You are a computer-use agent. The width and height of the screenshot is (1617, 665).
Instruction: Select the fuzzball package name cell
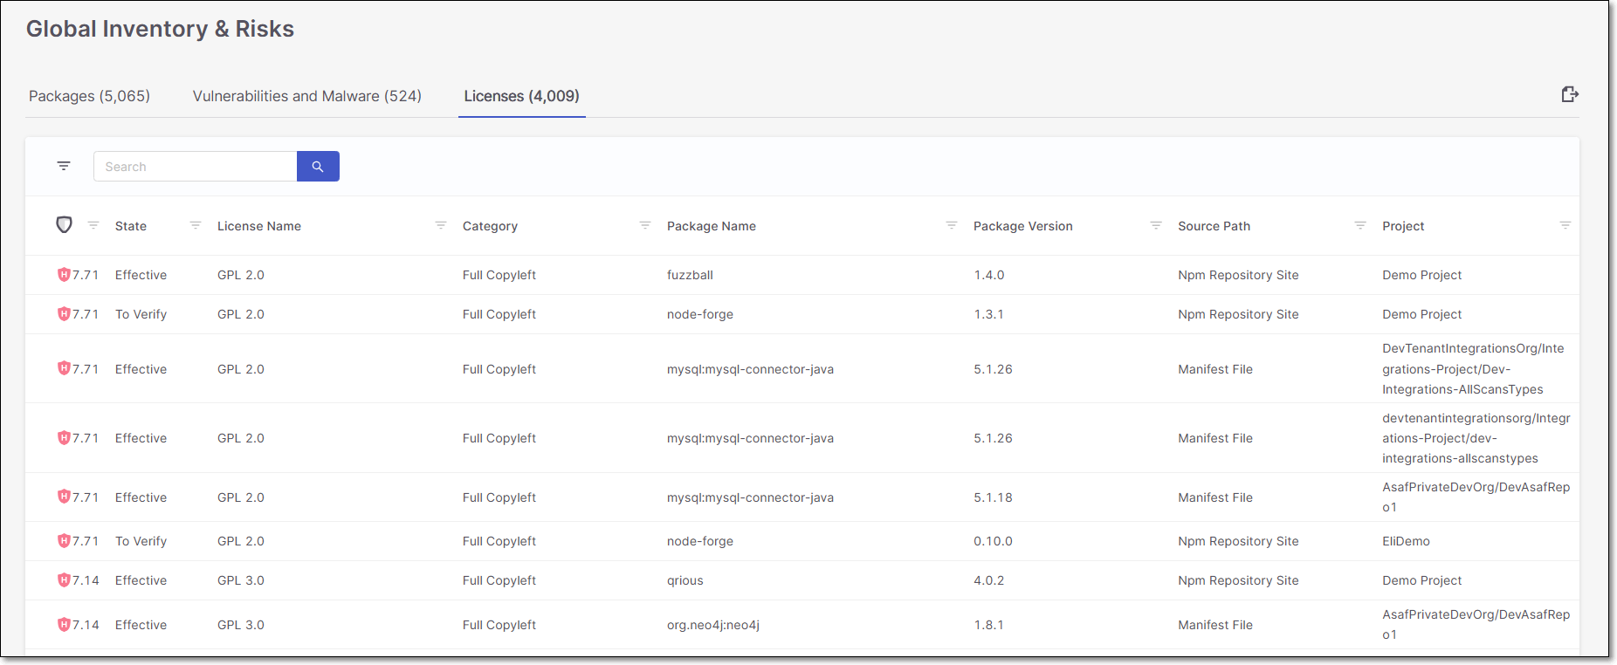pyautogui.click(x=690, y=275)
